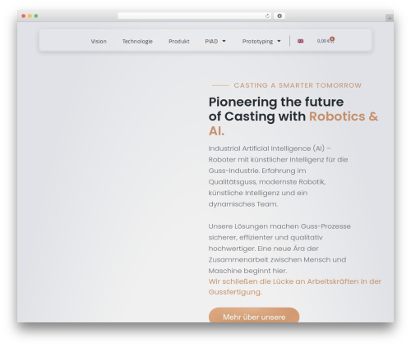Screen dimensions: 411x347
Task: Expand the Prototyping dropdown arrow
Action: click(279, 41)
